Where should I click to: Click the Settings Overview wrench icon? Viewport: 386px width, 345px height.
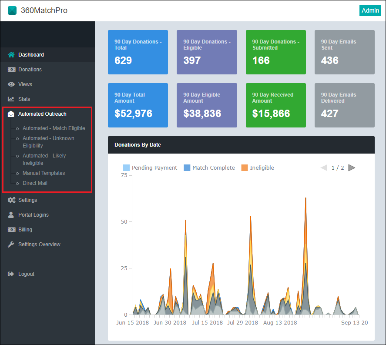click(x=11, y=245)
